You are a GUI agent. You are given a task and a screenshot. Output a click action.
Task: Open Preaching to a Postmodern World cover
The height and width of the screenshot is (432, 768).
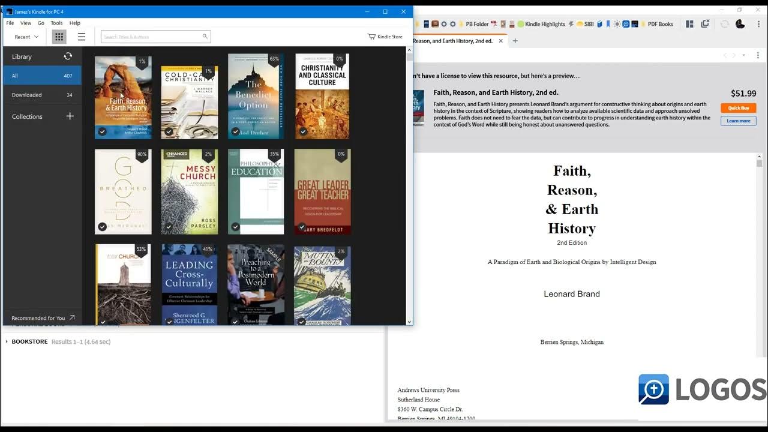click(256, 284)
